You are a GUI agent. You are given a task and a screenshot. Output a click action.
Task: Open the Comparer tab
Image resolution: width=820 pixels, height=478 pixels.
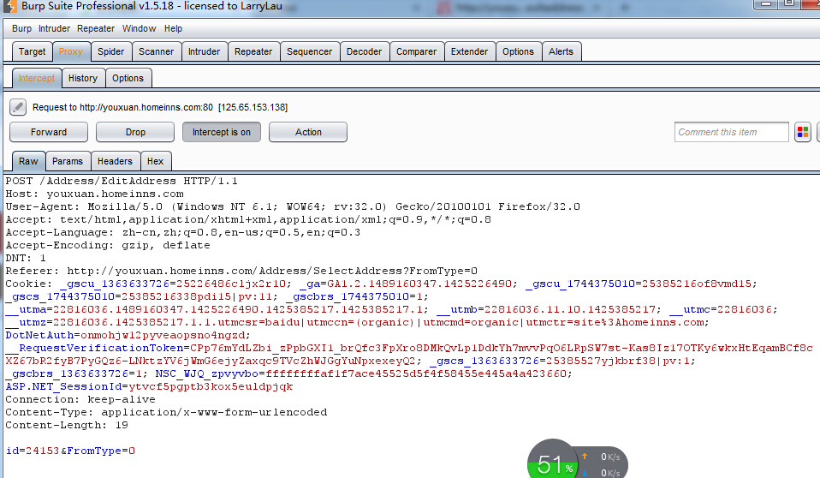coord(416,51)
